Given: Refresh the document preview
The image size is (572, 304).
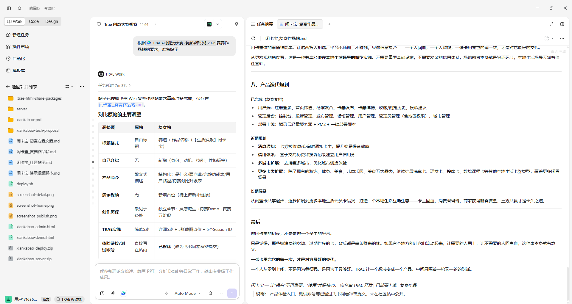Looking at the screenshot, I should coord(253,38).
